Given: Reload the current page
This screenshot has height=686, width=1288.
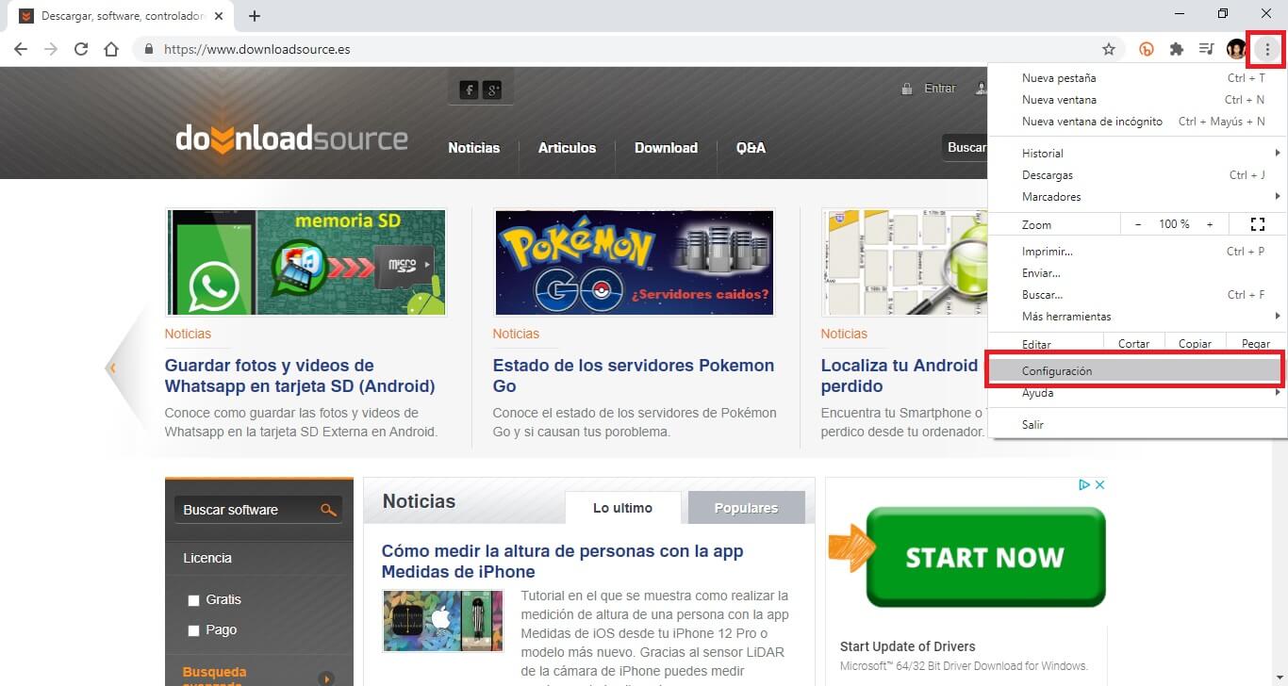Looking at the screenshot, I should click(x=81, y=49).
